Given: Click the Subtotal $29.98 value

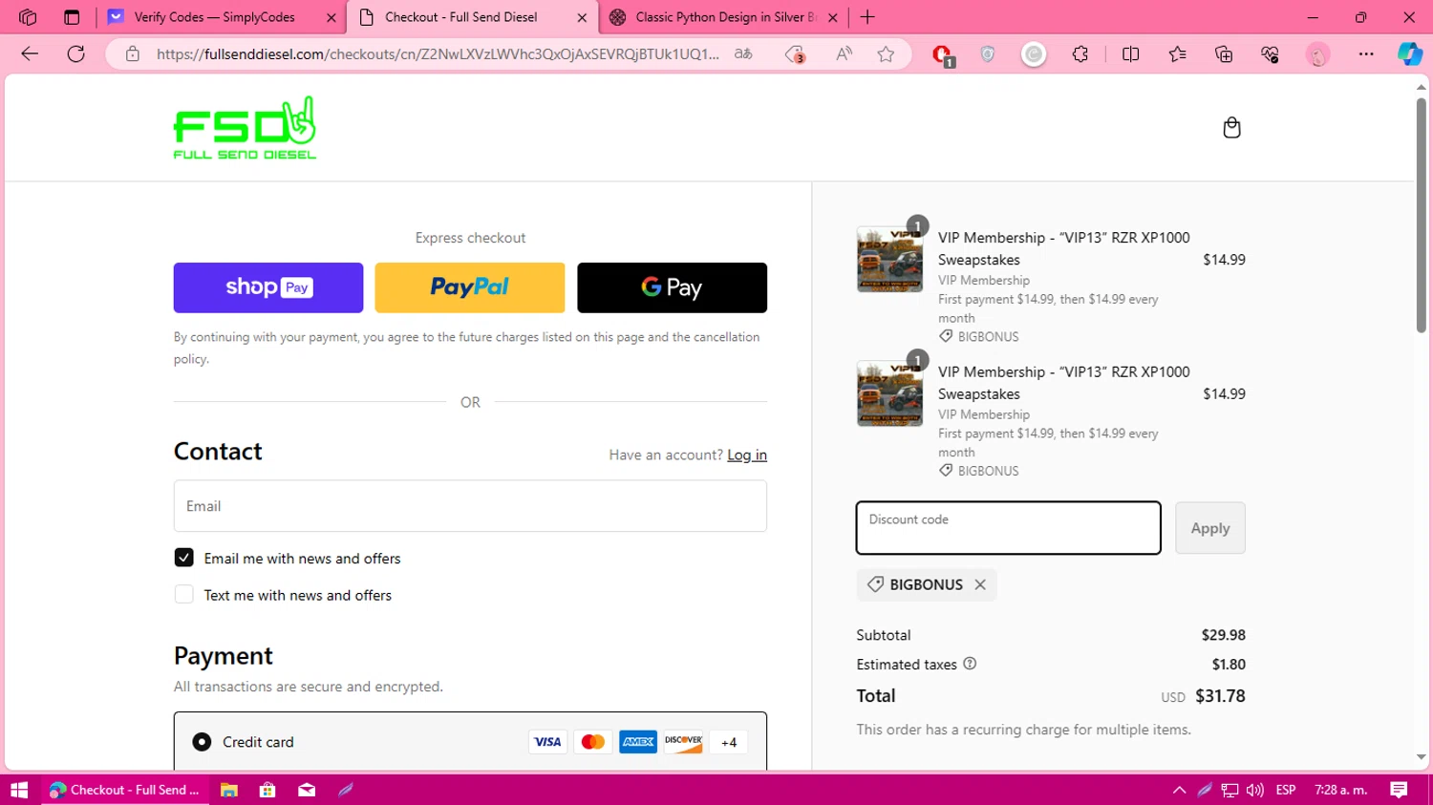Looking at the screenshot, I should 1223,635.
